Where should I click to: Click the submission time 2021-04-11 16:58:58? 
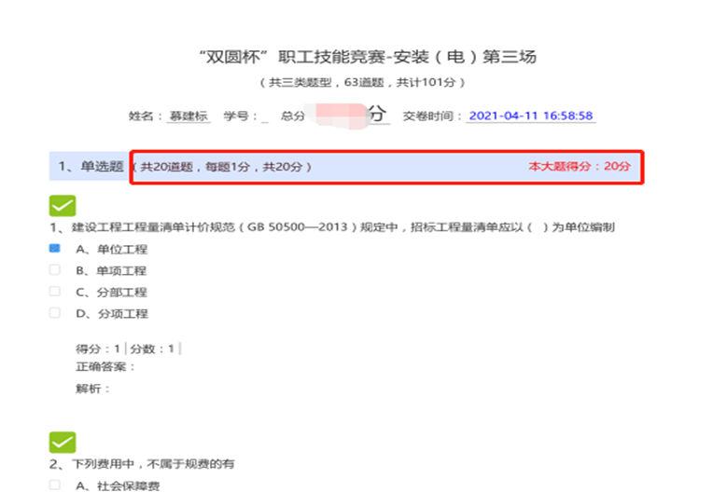pyautogui.click(x=531, y=116)
